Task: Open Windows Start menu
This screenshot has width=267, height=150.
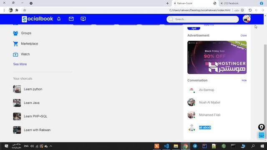Action: [x=262, y=146]
